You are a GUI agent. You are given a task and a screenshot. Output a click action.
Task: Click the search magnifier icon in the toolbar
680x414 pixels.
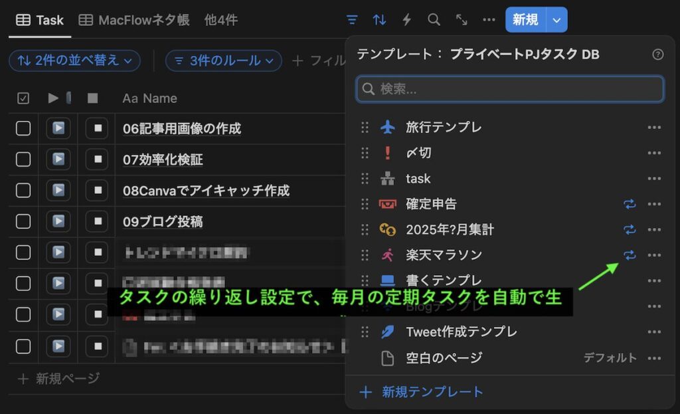434,20
